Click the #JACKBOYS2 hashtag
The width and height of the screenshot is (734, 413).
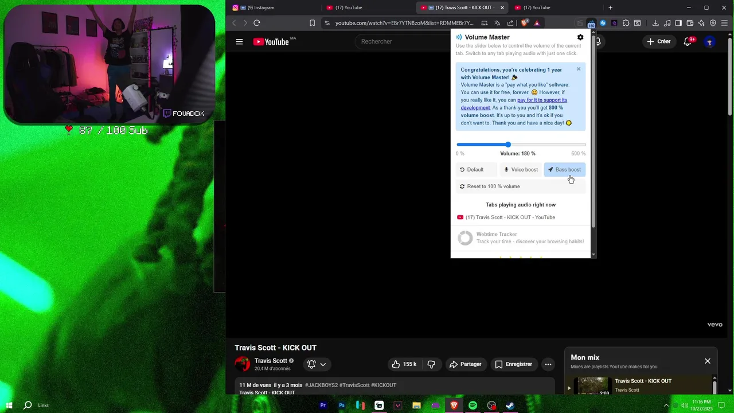(x=321, y=385)
